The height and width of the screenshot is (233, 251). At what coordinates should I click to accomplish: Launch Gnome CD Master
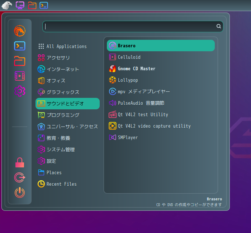click(x=161, y=69)
